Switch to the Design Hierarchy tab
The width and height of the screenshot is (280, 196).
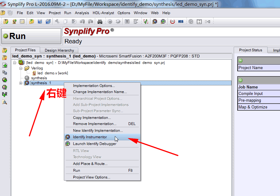[x=59, y=50]
